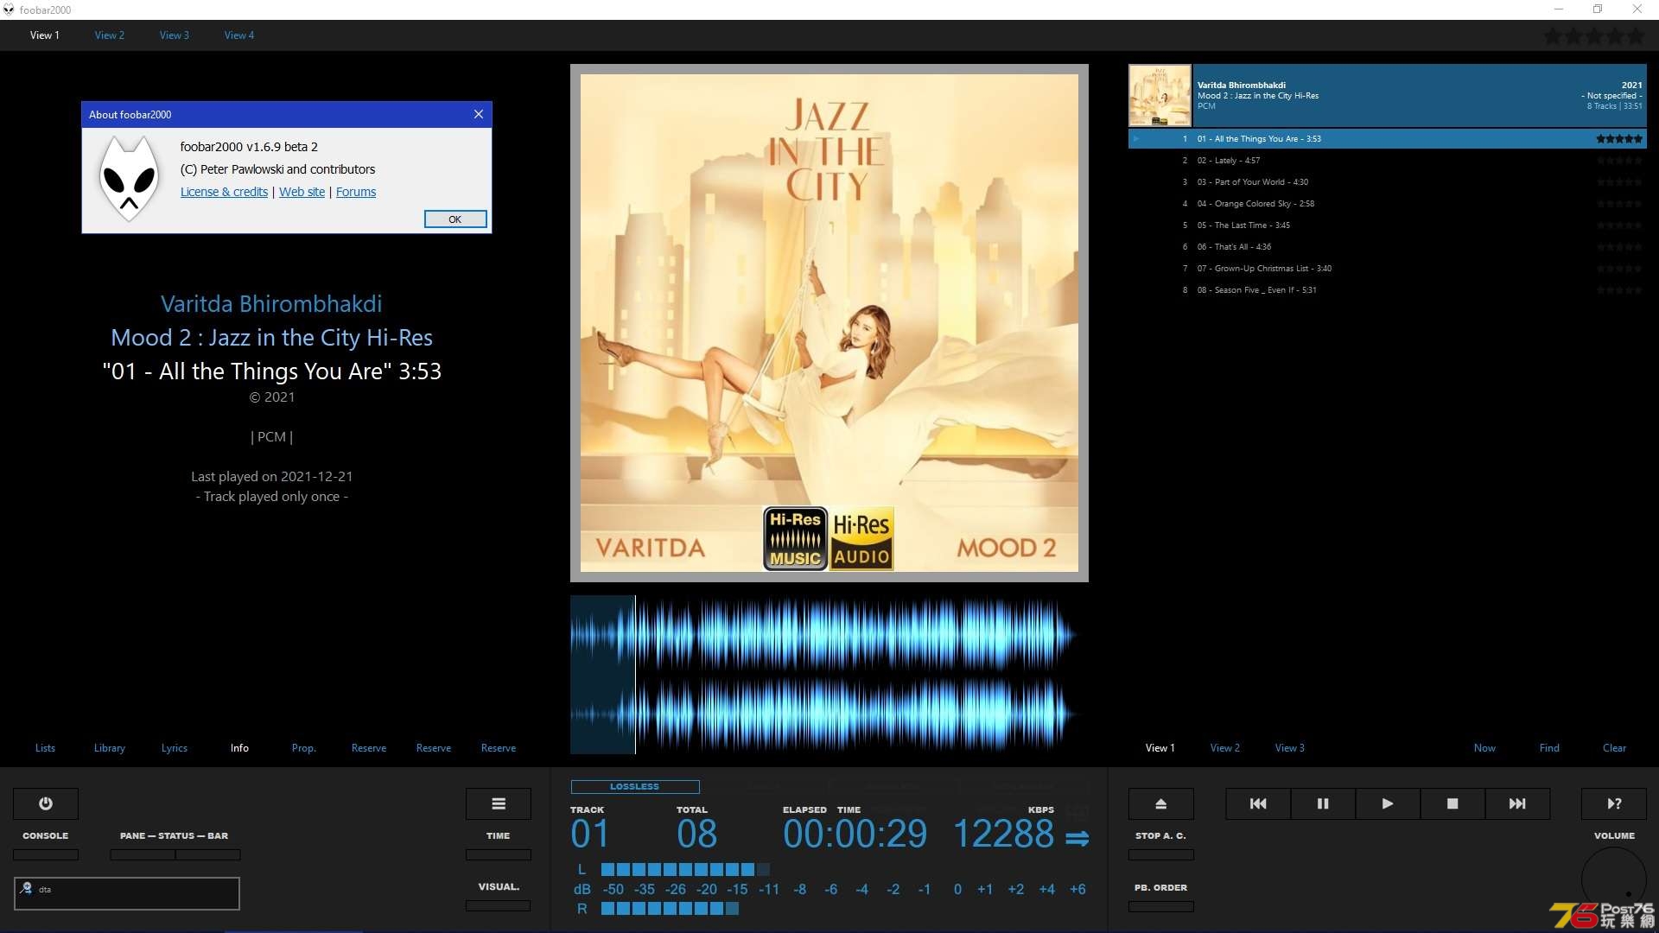
Task: Click the playback order arrow icon beside KBPS
Action: pos(1077,838)
